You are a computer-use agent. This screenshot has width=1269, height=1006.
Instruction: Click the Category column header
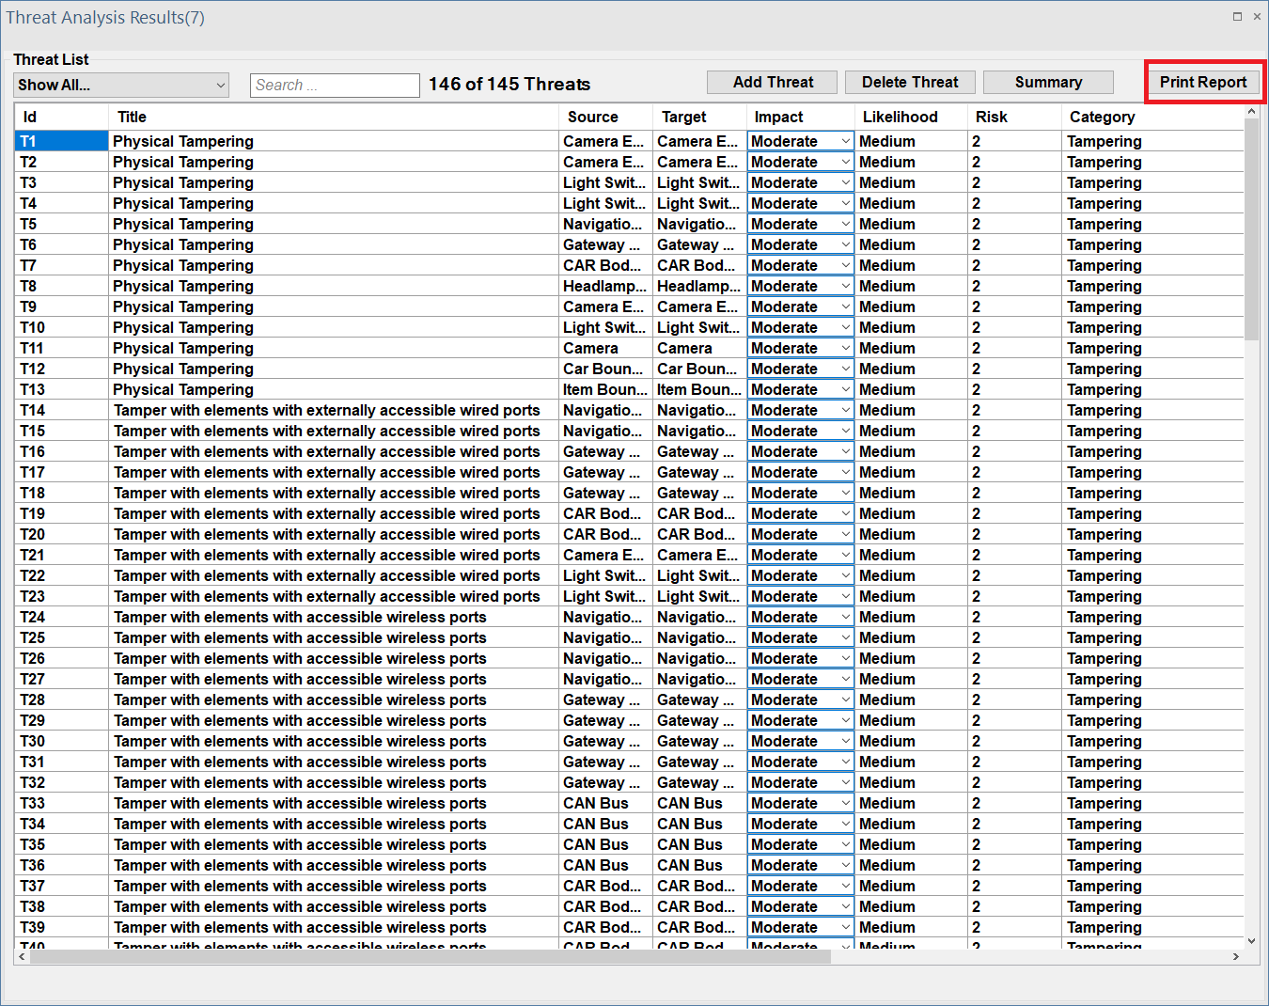click(x=1102, y=118)
